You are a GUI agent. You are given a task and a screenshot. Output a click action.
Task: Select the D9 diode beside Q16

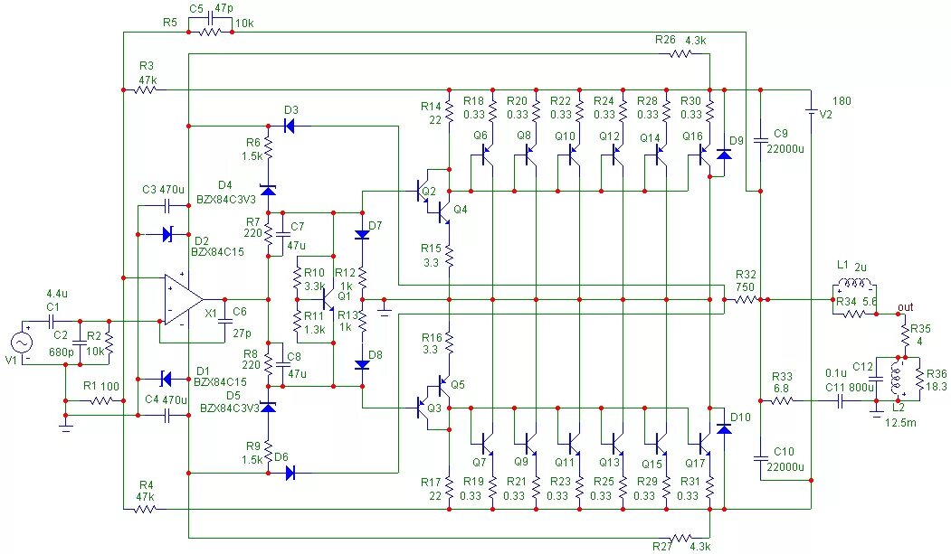723,155
